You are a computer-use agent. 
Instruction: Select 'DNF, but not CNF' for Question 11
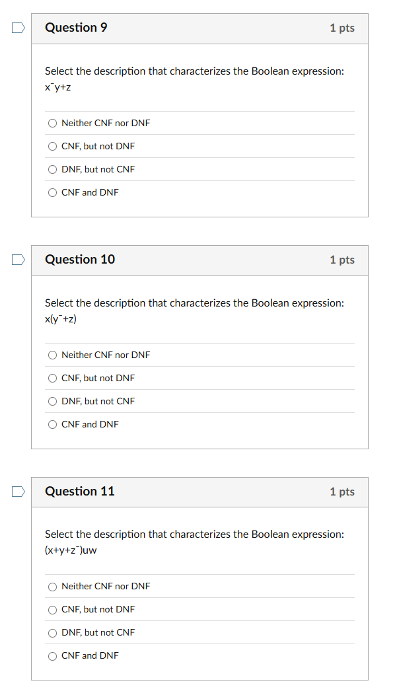click(x=52, y=632)
